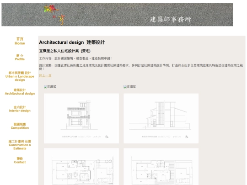Click the right broken image placeholder icon
Screen dimensions: 247x185
click(x=125, y=87)
